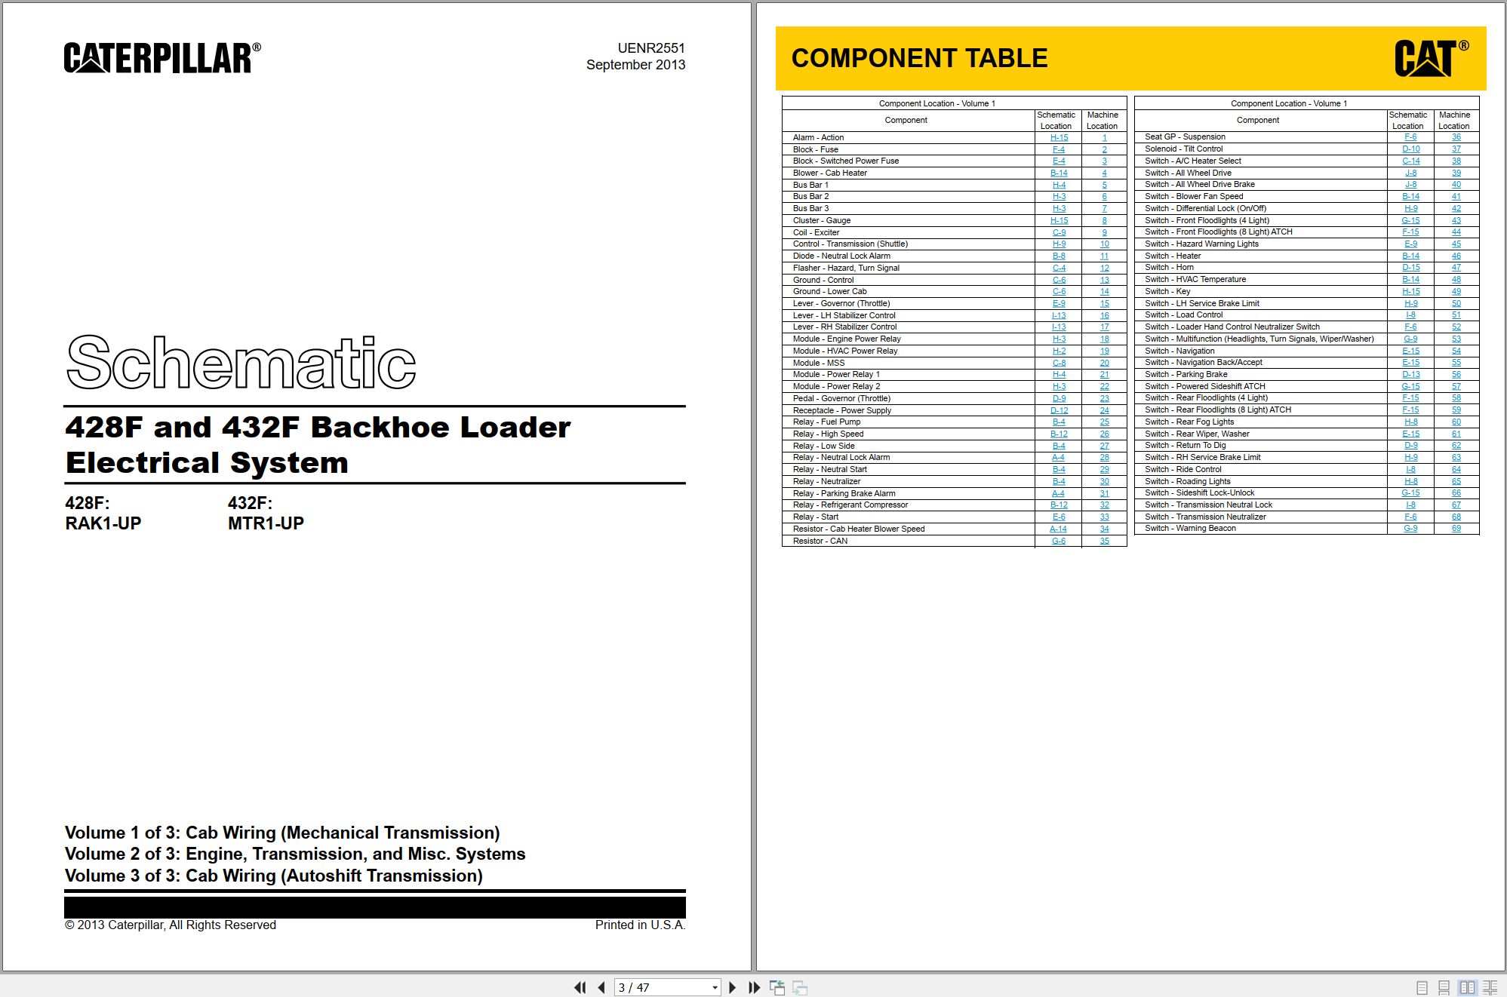Open schematic link C-8 for Module - MSS
Image resolution: width=1507 pixels, height=997 pixels.
(1059, 363)
